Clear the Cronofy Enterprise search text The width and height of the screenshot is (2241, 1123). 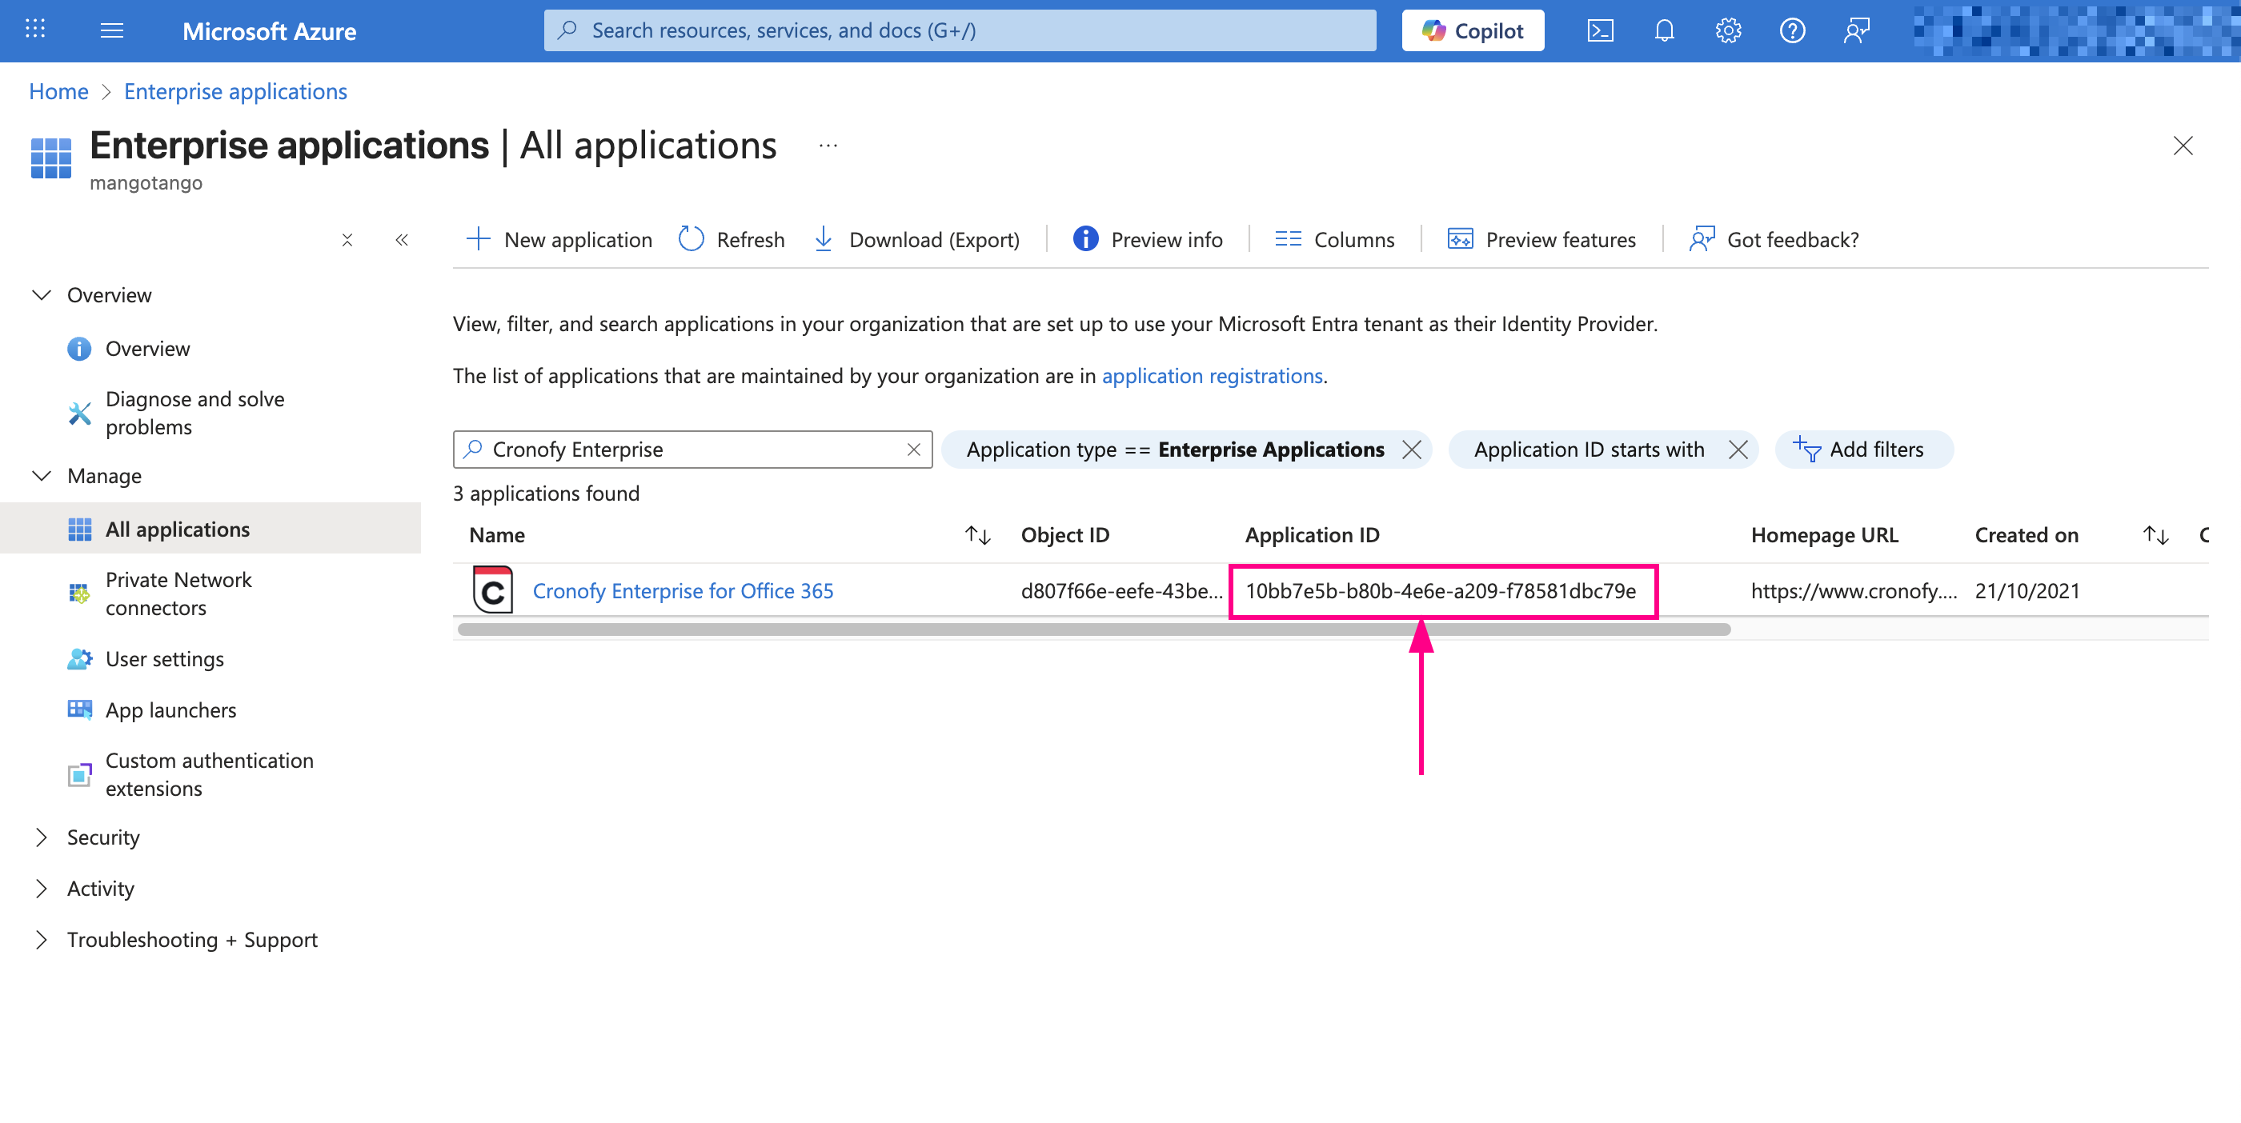pos(913,450)
